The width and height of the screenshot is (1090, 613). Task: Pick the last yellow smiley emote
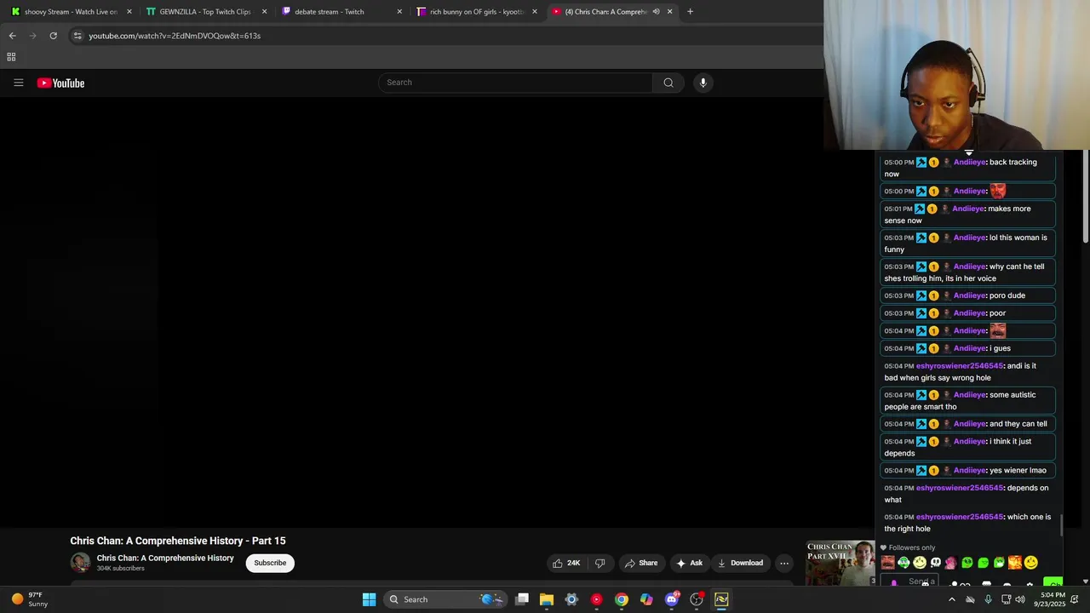pos(1031,562)
